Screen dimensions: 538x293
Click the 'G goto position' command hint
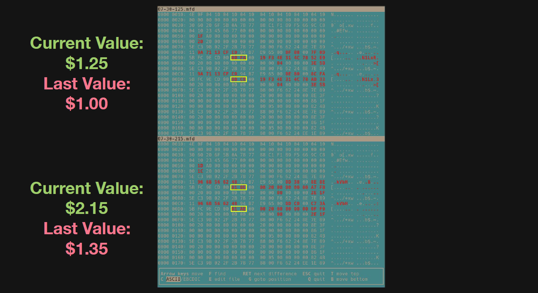tap(270, 279)
